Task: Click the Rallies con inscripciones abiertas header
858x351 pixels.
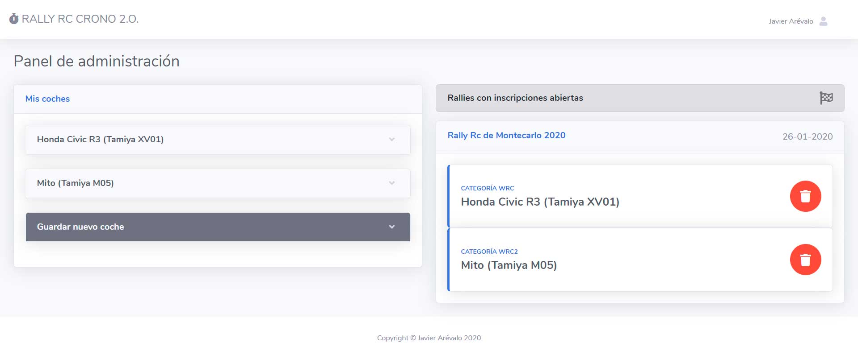Action: [640, 98]
